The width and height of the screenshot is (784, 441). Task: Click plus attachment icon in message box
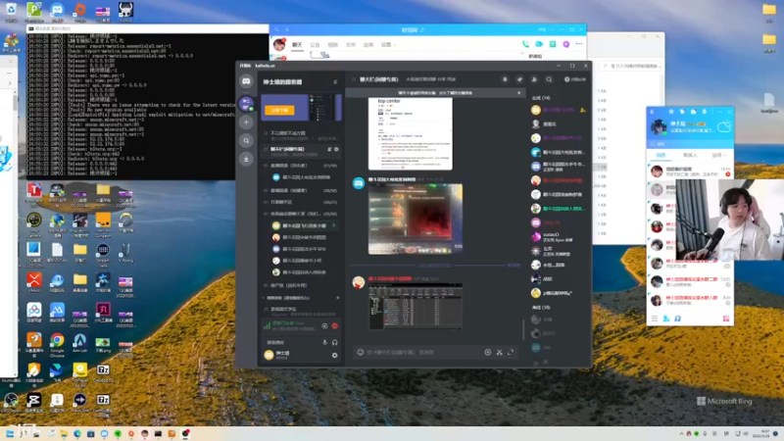click(487, 352)
